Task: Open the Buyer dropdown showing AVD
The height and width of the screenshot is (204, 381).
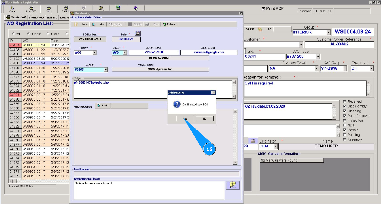Action: click(x=125, y=53)
